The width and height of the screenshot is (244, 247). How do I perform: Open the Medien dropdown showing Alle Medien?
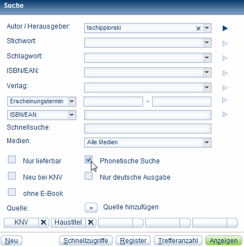coord(148,143)
